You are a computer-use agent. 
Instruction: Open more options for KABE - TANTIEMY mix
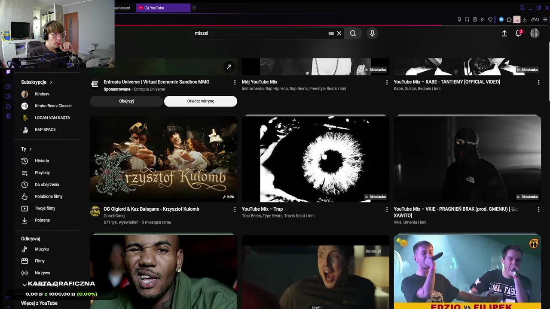pos(539,82)
